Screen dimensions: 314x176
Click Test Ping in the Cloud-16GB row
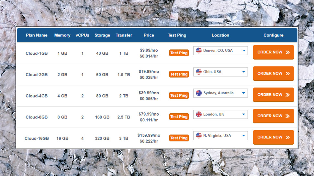[179, 138]
